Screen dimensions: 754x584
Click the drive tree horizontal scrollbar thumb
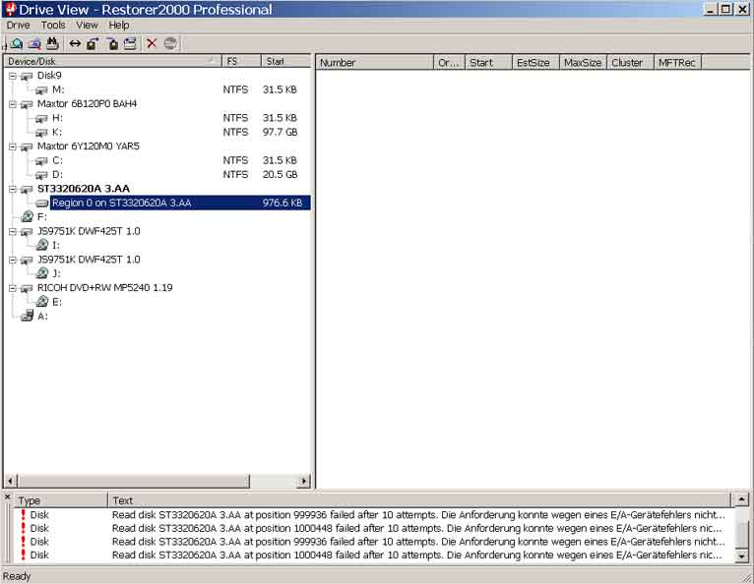coord(134,480)
